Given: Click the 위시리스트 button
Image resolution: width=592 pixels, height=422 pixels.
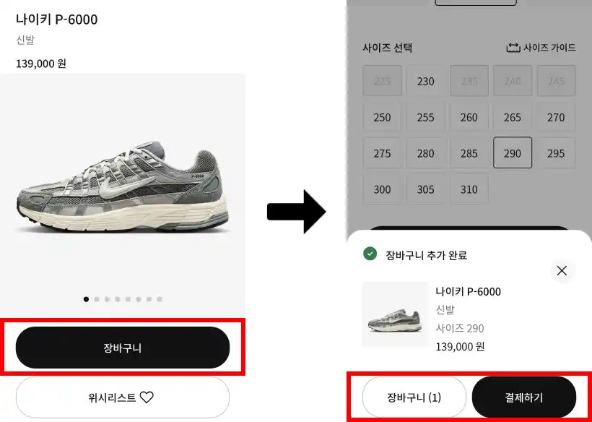Looking at the screenshot, I should (x=123, y=396).
